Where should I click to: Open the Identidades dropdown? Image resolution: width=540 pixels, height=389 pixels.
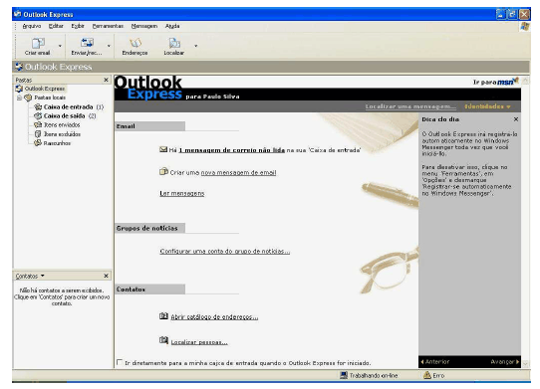[x=487, y=106]
